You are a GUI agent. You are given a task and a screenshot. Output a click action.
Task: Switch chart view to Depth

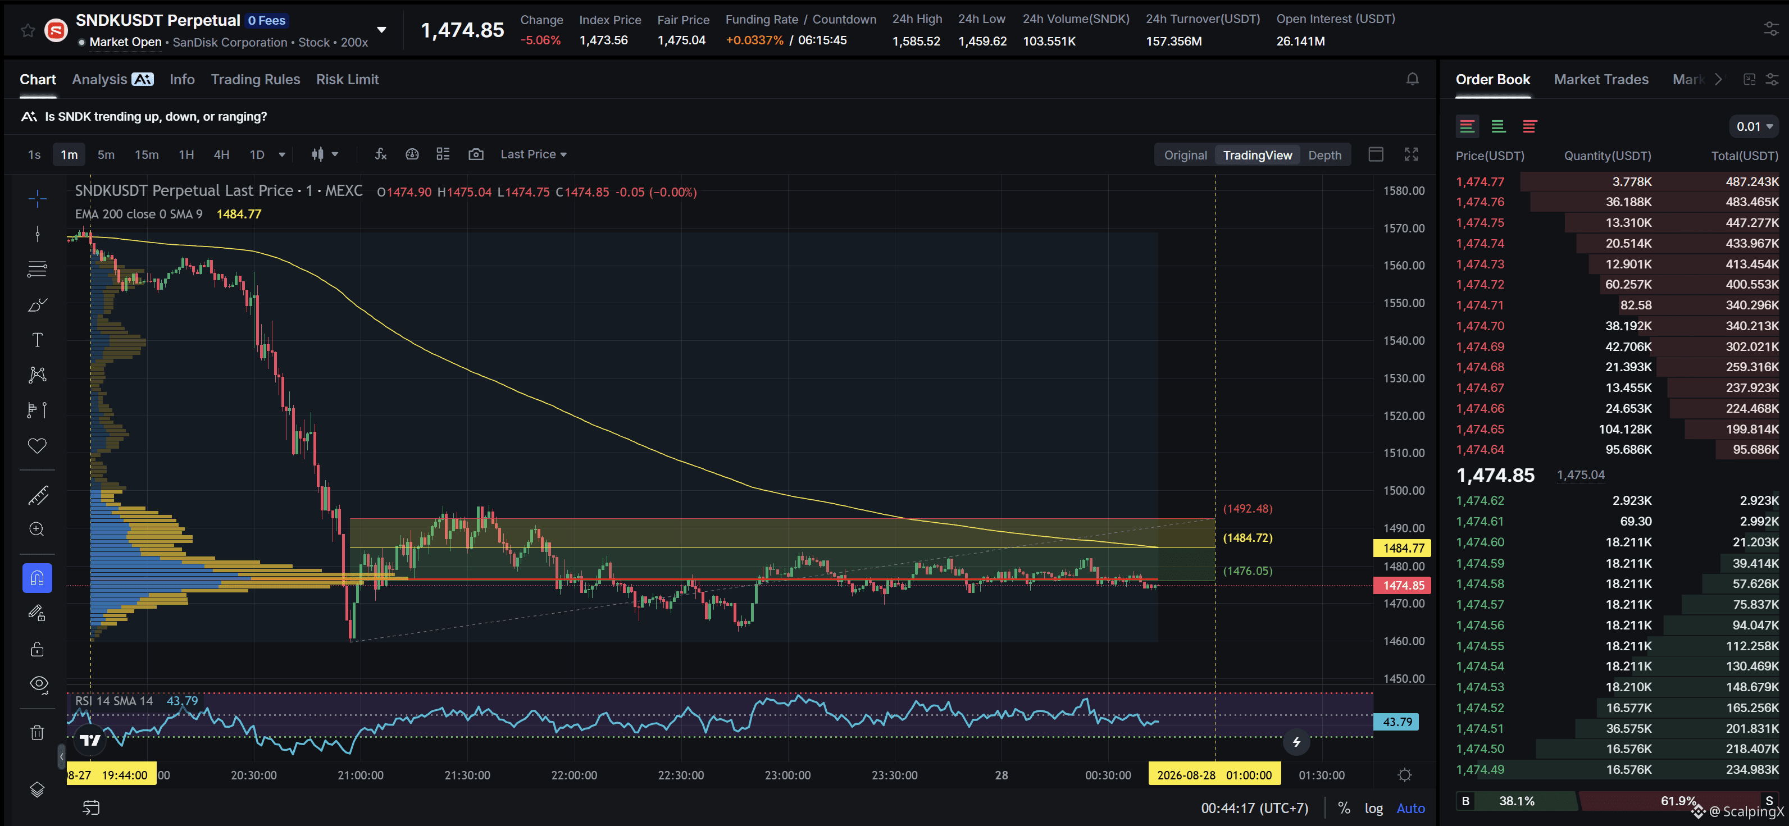tap(1324, 155)
